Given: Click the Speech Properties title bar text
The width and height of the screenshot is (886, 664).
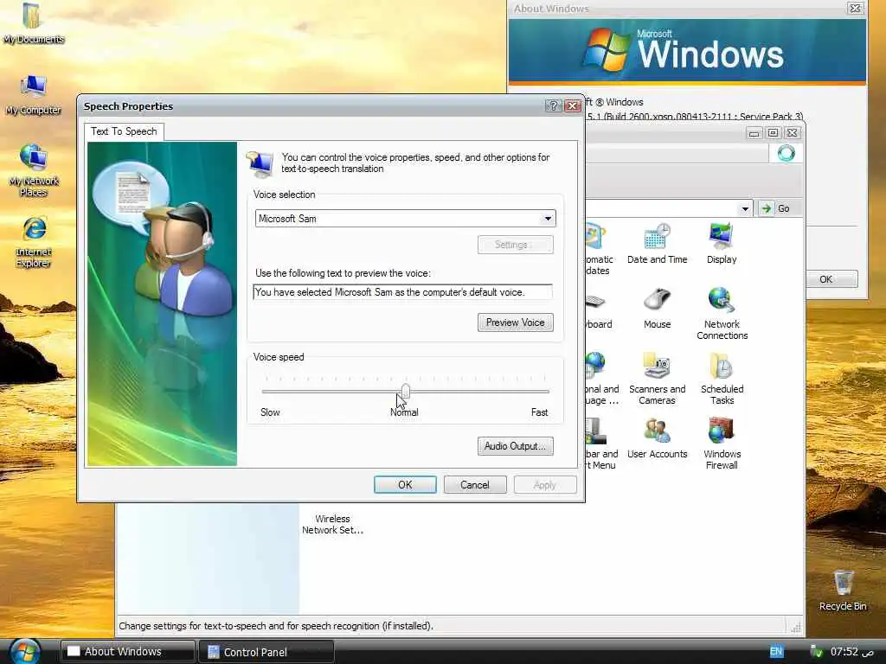Looking at the screenshot, I should click(x=128, y=106).
